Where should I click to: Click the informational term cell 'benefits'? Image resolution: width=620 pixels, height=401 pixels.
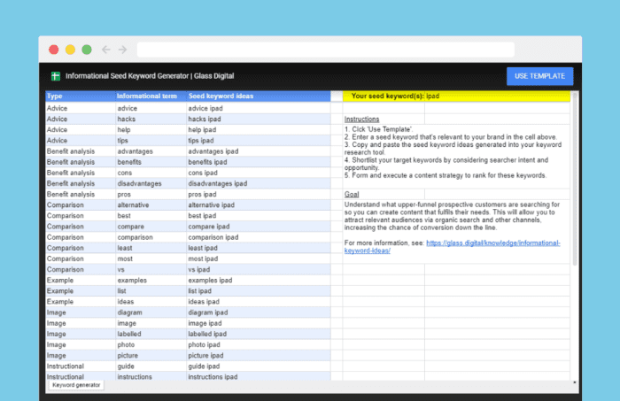point(151,162)
